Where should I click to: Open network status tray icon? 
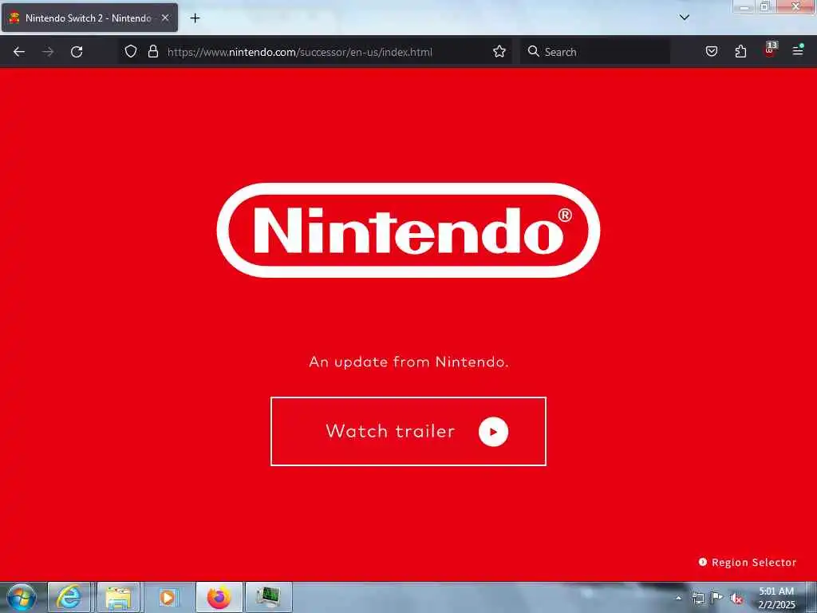(698, 598)
